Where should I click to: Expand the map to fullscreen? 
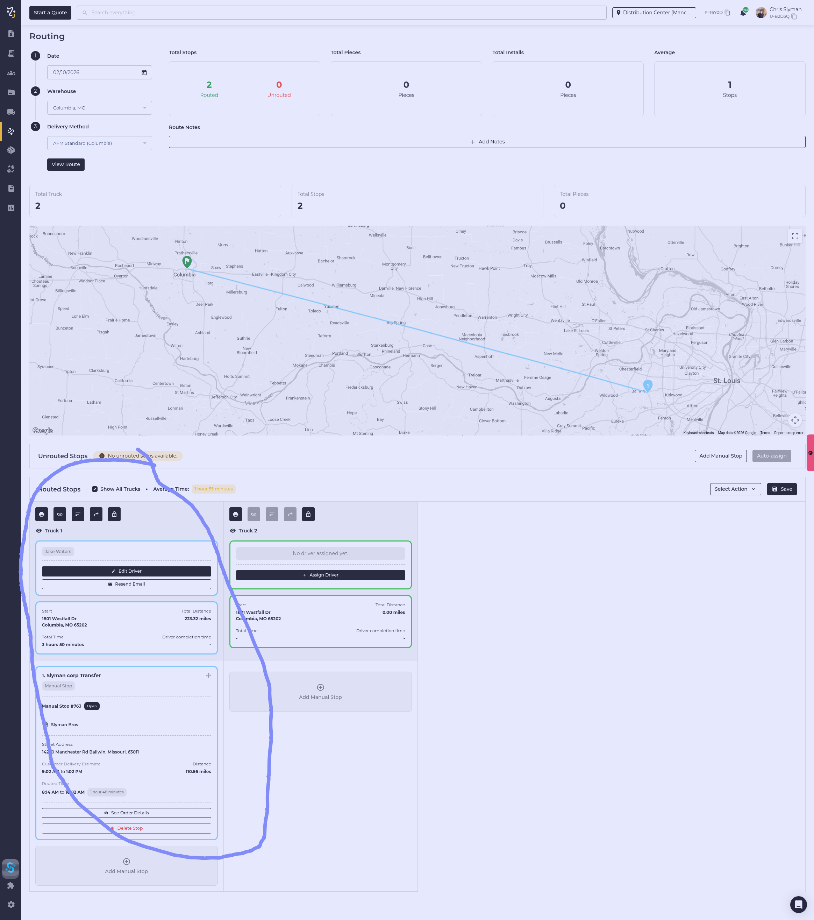click(795, 236)
